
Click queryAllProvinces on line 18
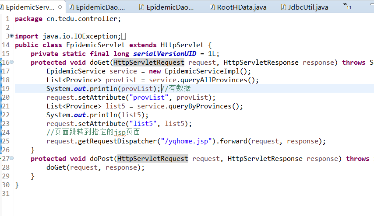point(214,80)
